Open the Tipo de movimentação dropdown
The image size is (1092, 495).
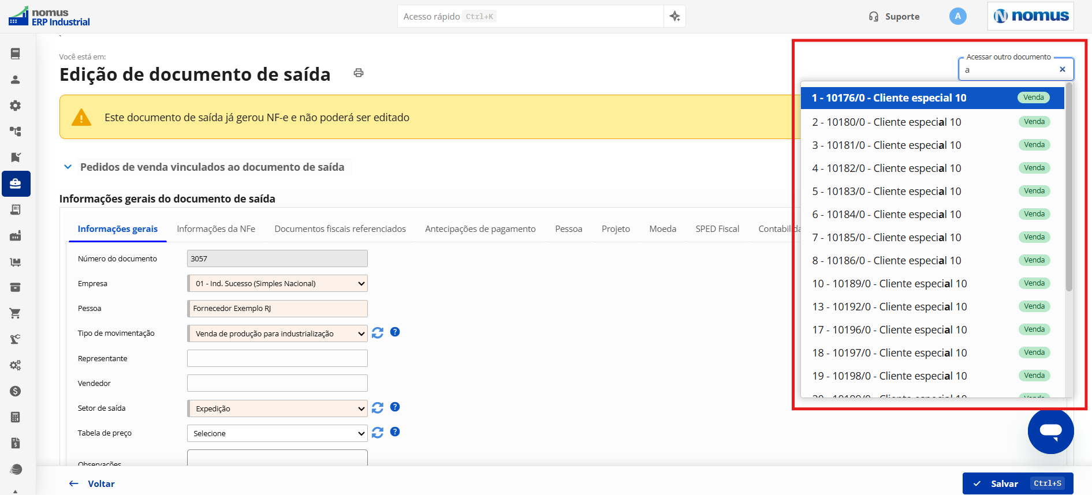277,333
